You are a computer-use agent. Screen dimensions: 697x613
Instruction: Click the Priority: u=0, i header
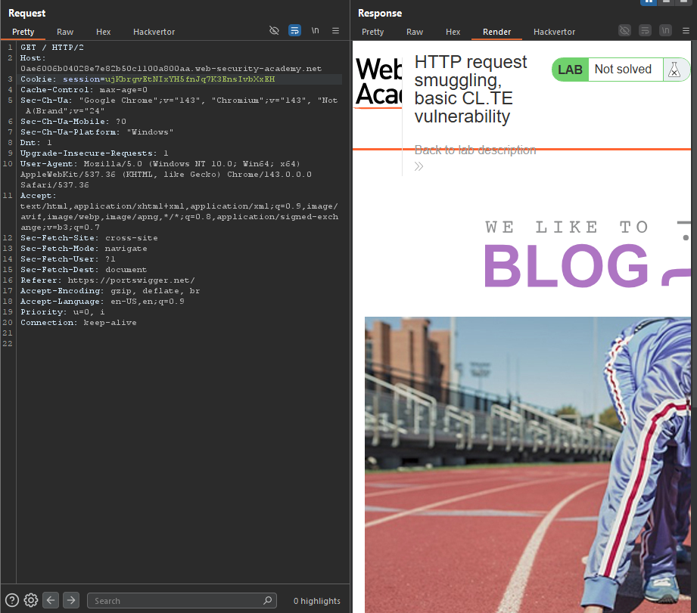pos(63,312)
